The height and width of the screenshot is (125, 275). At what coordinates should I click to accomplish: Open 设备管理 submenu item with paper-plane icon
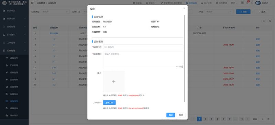point(14,72)
